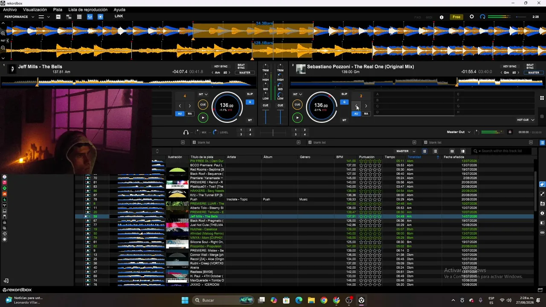
Task: Open rekordbox icon in the taskbar
Action: pyautogui.click(x=361, y=300)
